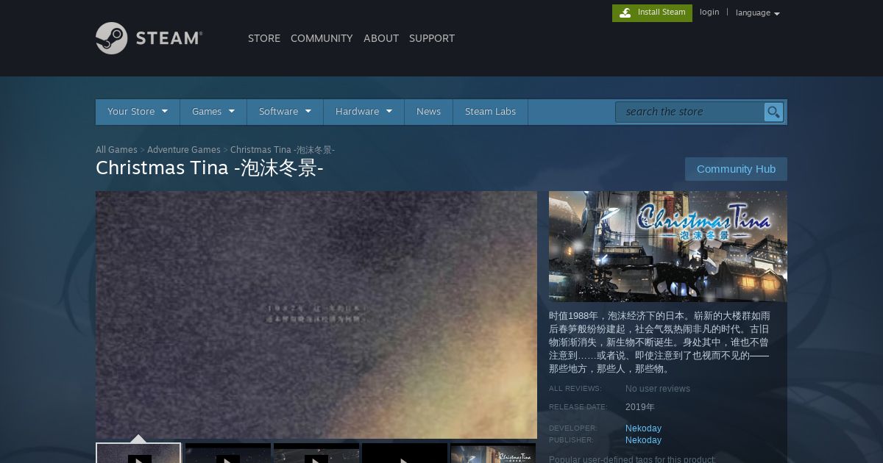Focus the search the store field
The height and width of the screenshot is (463, 883).
689,112
